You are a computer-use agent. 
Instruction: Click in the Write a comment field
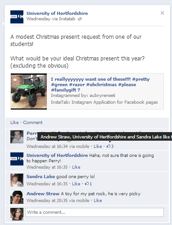pyautogui.click(x=95, y=212)
